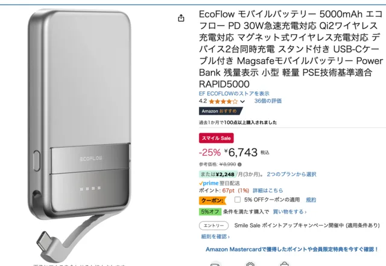The height and width of the screenshot is (266, 386).
Task: Open 2つのプランから選択 payment plans
Action: [x=291, y=174]
